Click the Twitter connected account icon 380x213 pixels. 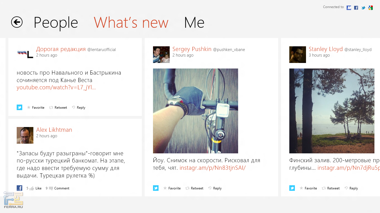363,8
